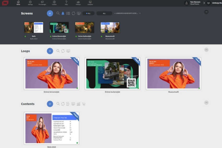Refresh the Screens section

pyautogui.click(x=73, y=13)
